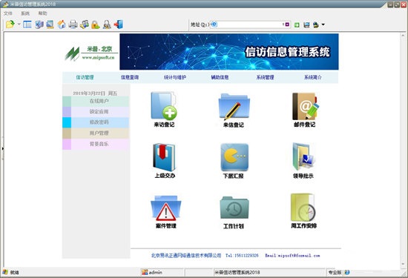
Task: Click the pink swatch beside 背景音乐
Action: [x=67, y=144]
